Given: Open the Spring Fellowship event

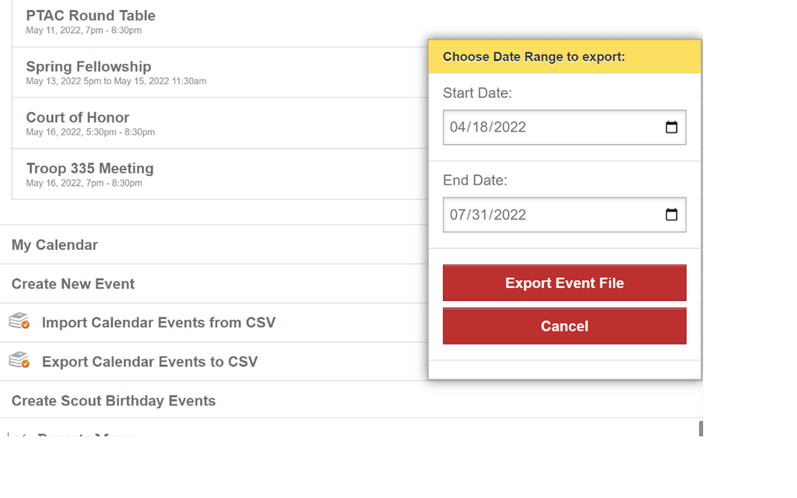Looking at the screenshot, I should (x=88, y=67).
